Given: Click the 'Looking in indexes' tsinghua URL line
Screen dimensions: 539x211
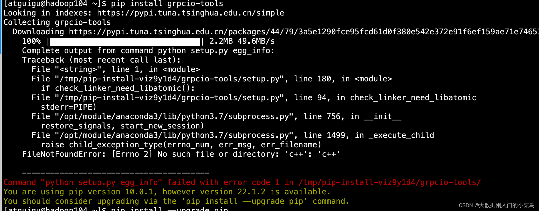Looking at the screenshot, I should coord(144,13).
